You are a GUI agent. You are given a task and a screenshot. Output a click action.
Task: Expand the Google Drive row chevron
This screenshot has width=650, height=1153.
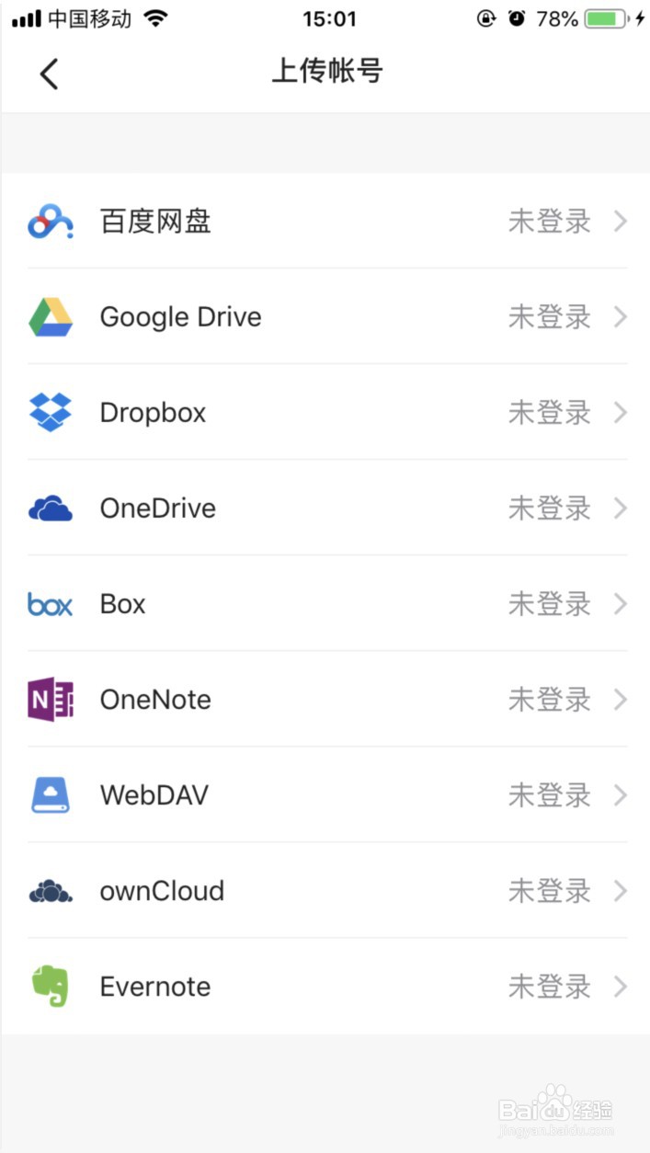click(621, 317)
